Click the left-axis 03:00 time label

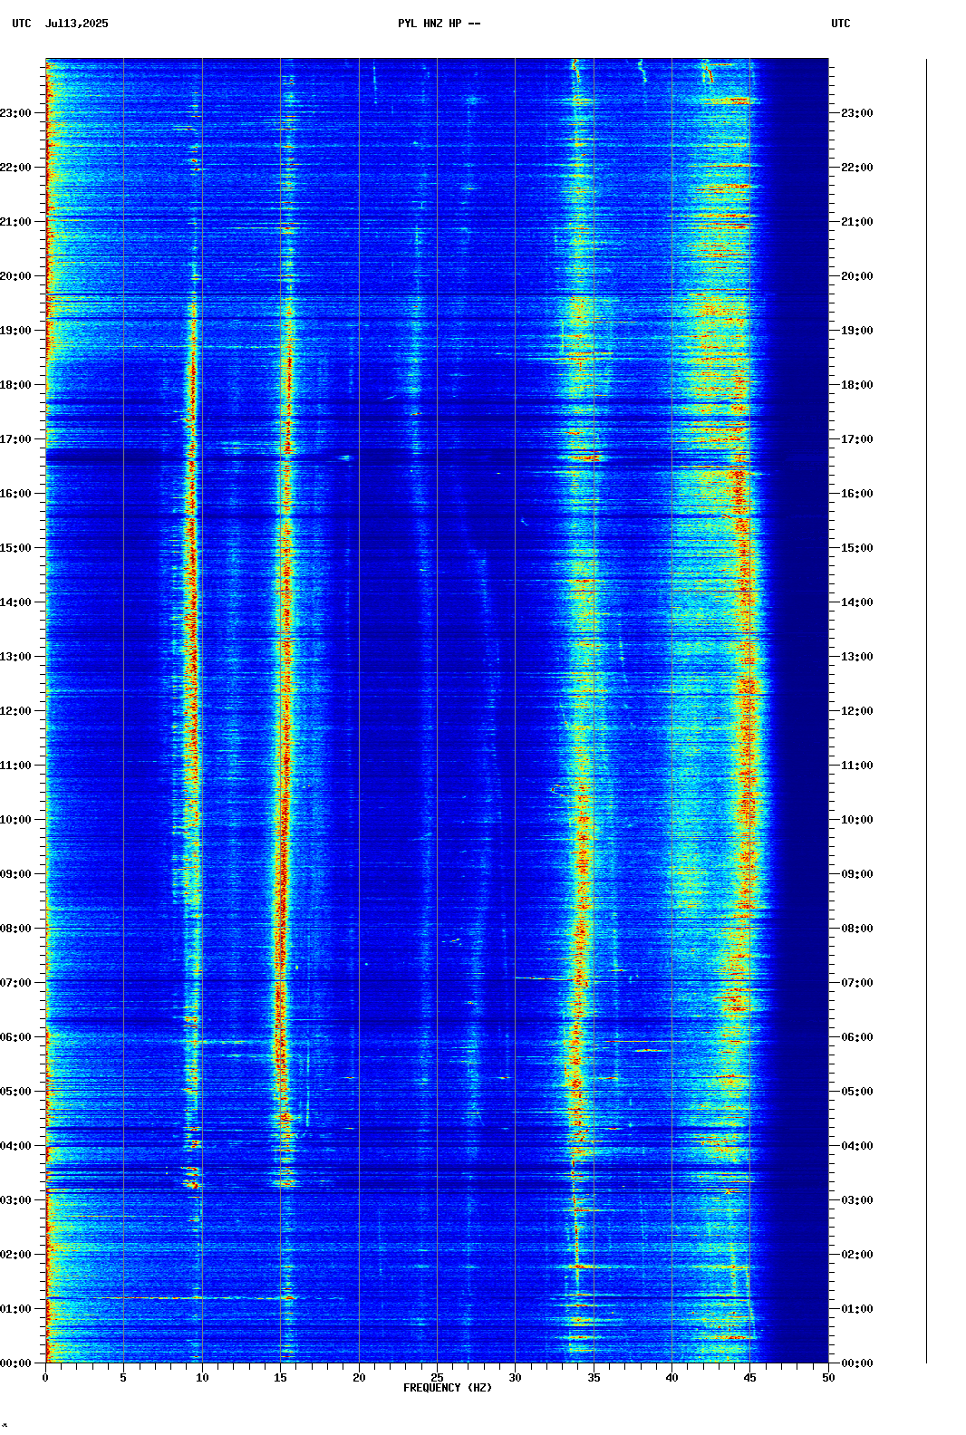pyautogui.click(x=15, y=1200)
